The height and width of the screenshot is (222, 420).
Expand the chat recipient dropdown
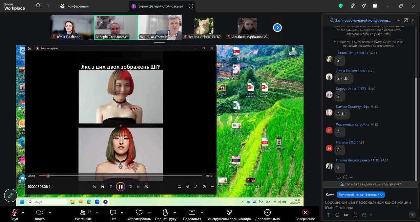[x=361, y=195]
